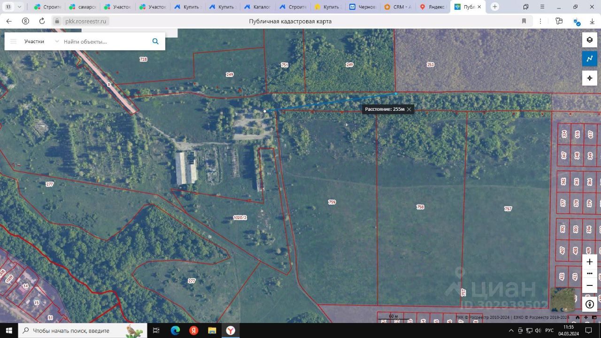
Task: Switch to the самарск tab
Action: click(82, 7)
